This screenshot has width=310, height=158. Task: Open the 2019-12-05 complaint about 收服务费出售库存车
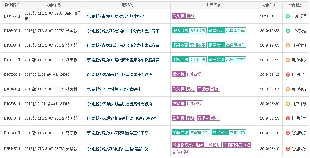click(123, 46)
